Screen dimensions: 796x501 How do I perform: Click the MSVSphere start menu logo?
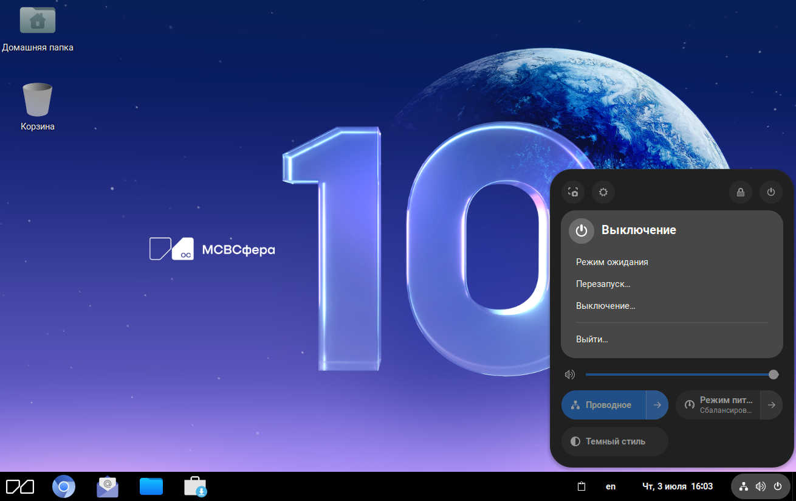point(20,486)
